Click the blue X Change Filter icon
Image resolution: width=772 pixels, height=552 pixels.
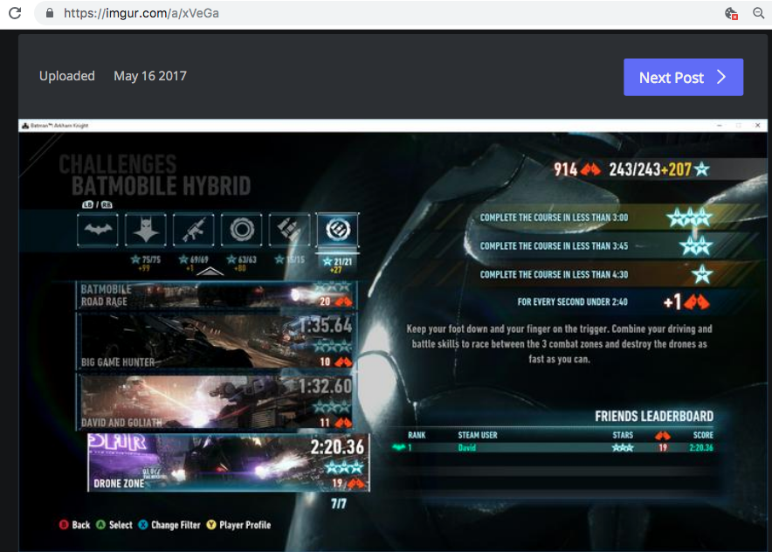[143, 525]
